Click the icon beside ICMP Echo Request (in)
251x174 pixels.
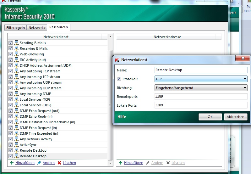16,128
